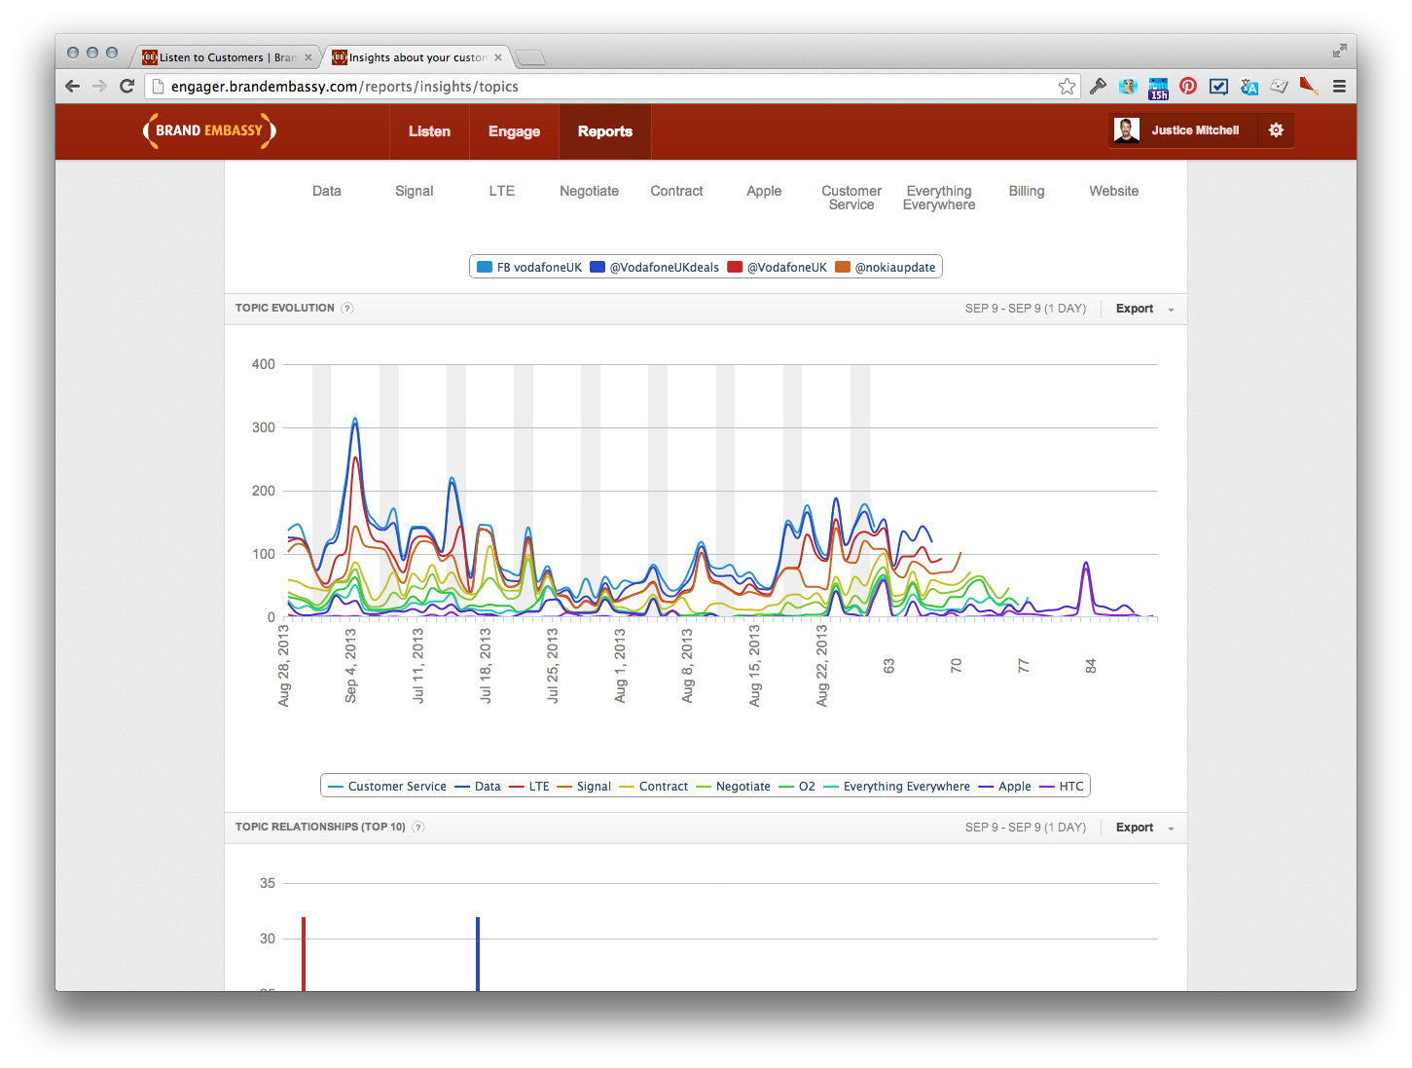Toggle HTC line in chart legend
Screen dimensions: 1412x1068
[x=1062, y=787]
